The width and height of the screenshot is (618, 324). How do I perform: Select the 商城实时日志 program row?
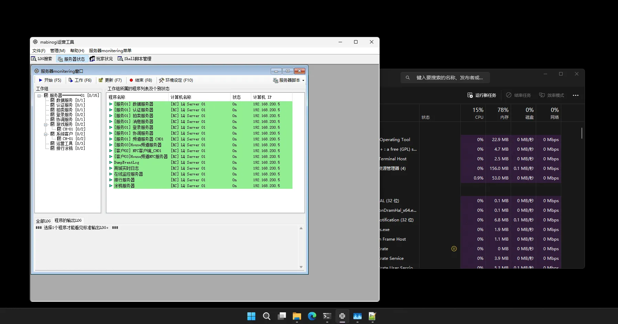pyautogui.click(x=201, y=168)
